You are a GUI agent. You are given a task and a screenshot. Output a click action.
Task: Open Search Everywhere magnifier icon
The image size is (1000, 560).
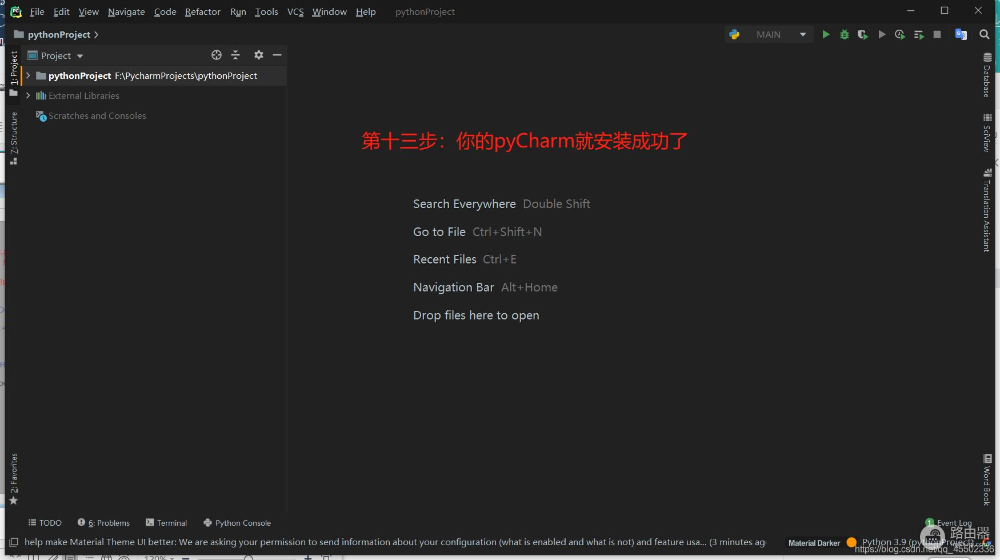[x=984, y=35]
